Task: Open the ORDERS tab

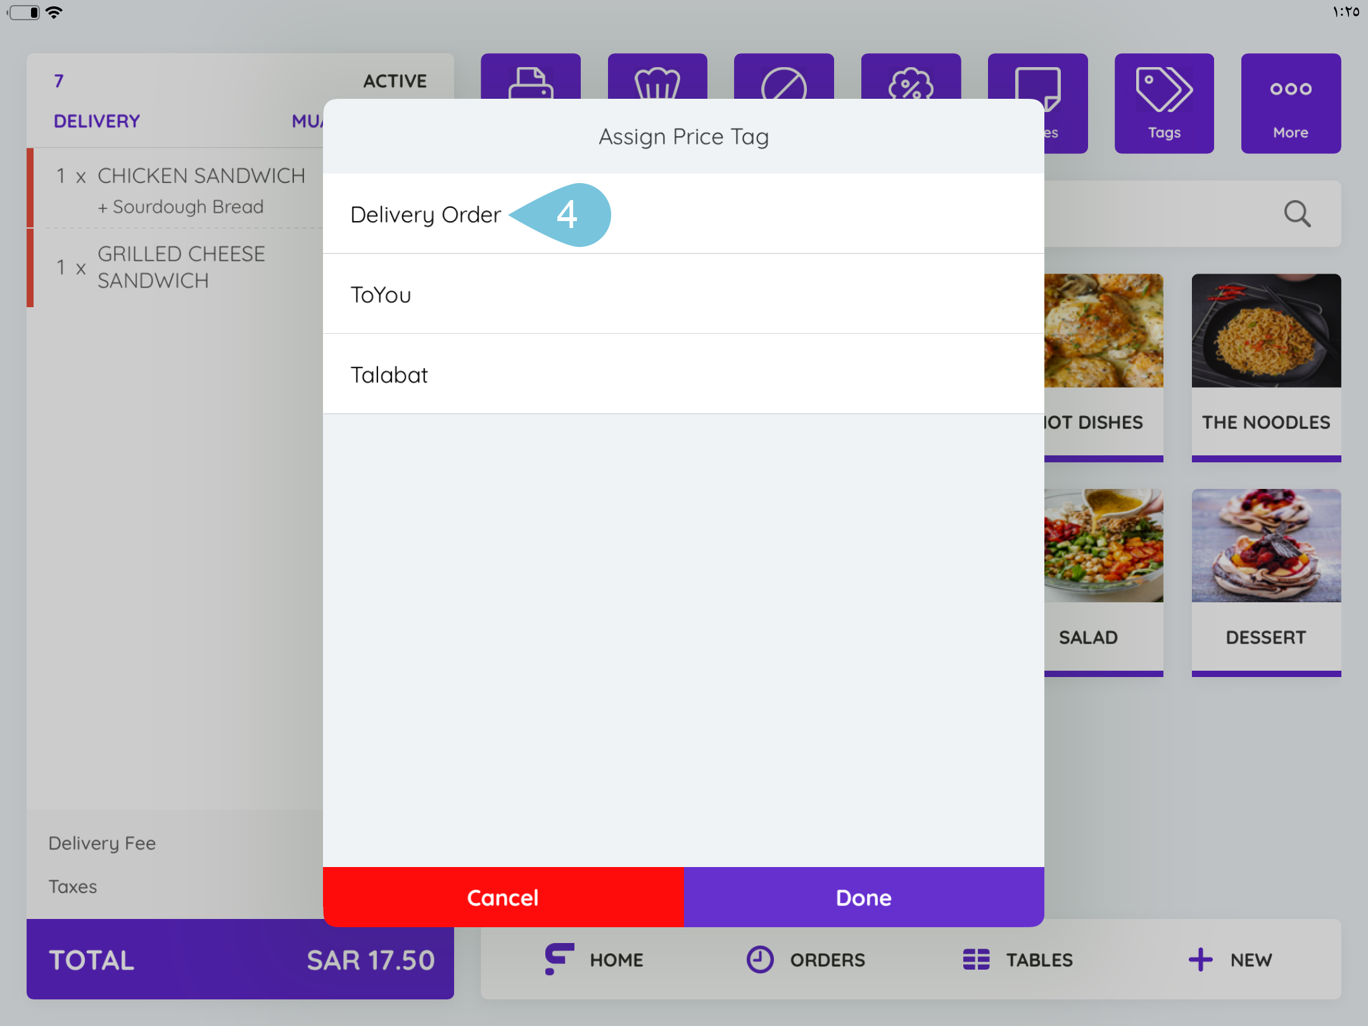Action: 806,959
